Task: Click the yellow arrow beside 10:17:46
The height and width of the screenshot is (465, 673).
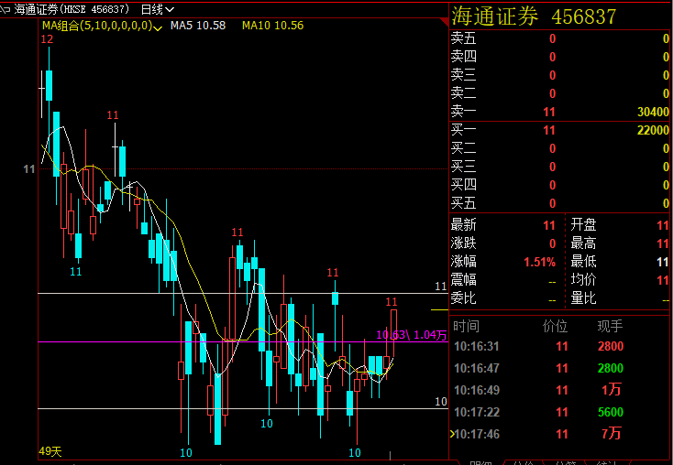Action: point(450,434)
